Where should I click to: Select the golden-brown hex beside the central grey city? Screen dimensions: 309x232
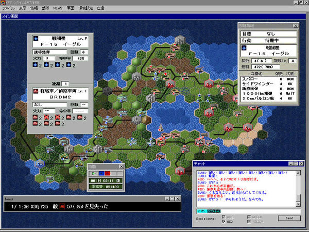click(x=146, y=120)
